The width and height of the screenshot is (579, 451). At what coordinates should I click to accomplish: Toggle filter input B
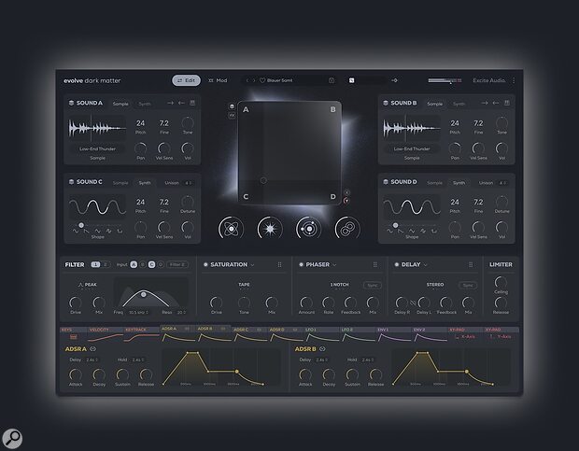coord(143,264)
